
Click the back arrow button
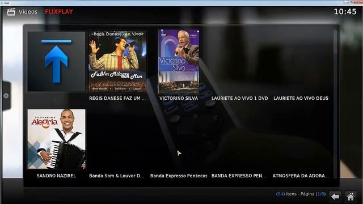tap(335, 197)
